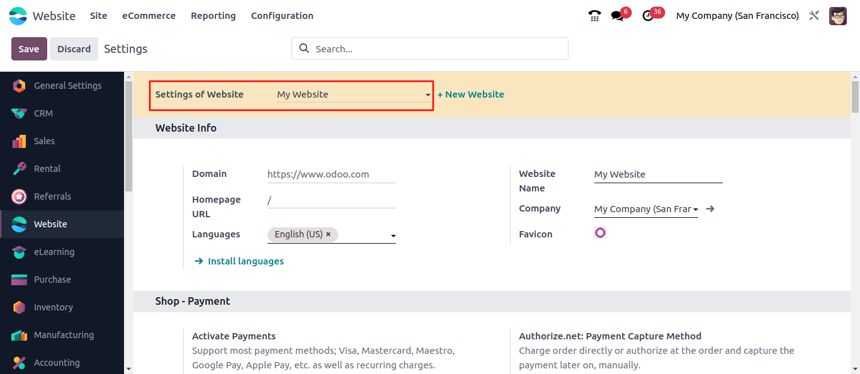The height and width of the screenshot is (374, 860).
Task: Click the Homepage URL field
Action: point(332,200)
